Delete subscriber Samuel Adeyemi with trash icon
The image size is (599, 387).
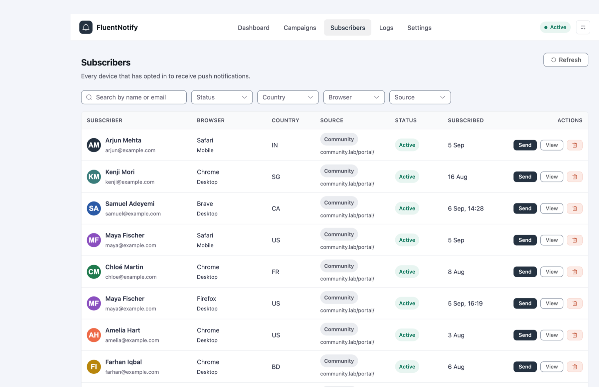[575, 208]
